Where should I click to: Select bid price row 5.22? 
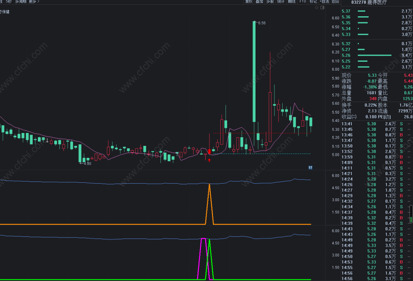[377, 67]
